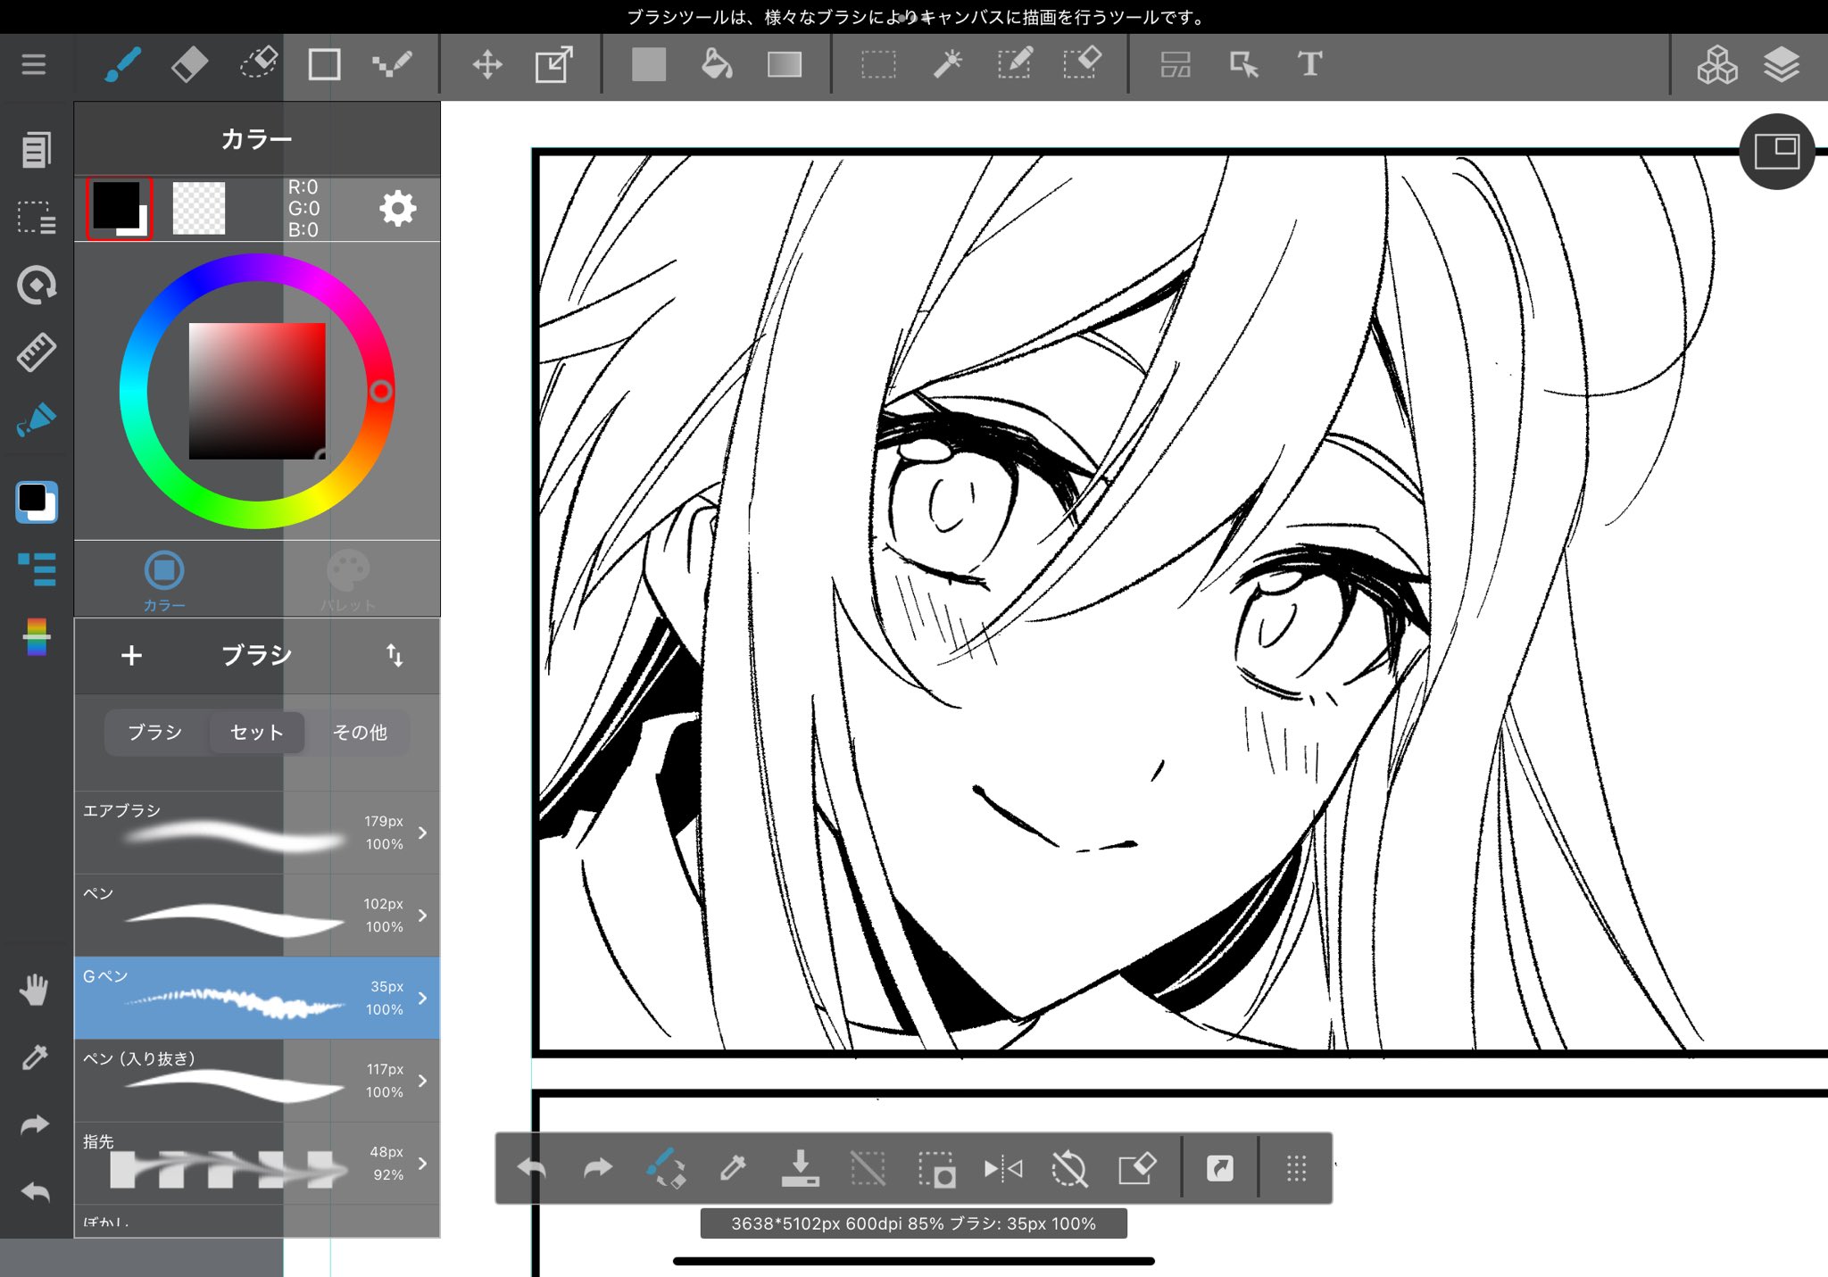Screen dimensions: 1828x1277
Task: Add a new brush with plus button
Action: [131, 655]
